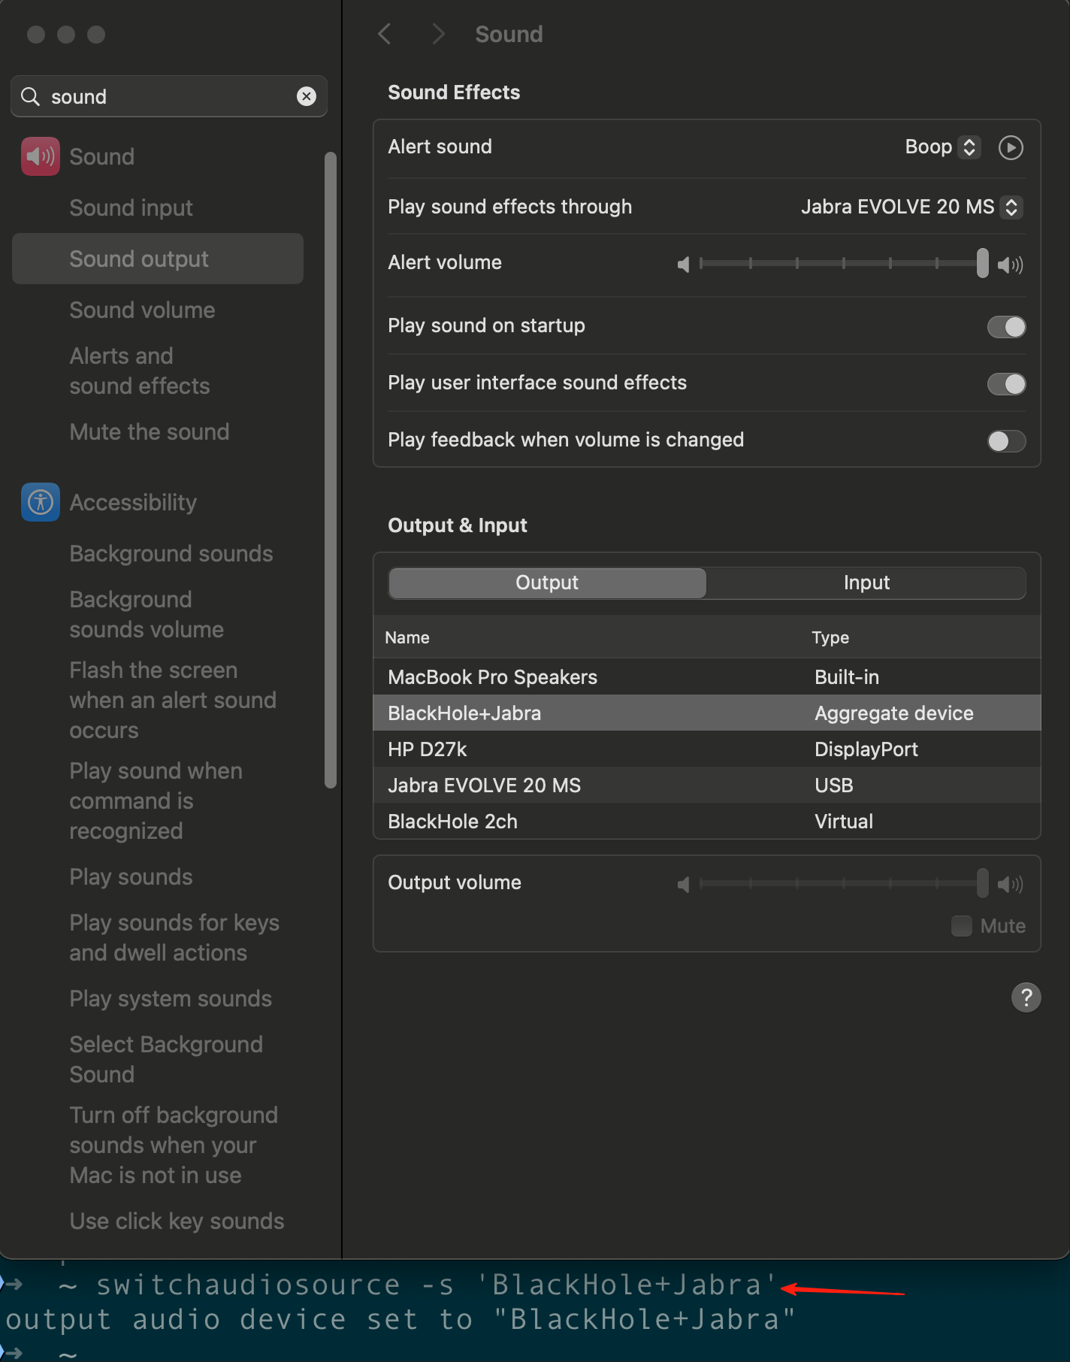Select BlackHole+Jabra aggregate device row
The image size is (1070, 1362).
click(x=707, y=713)
